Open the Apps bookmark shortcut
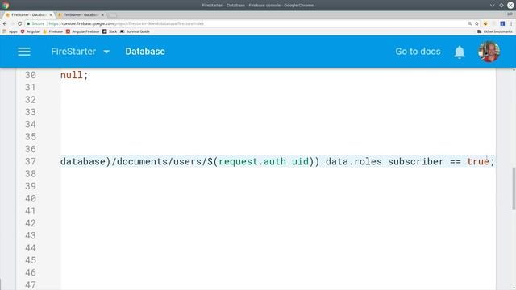 click(x=10, y=31)
